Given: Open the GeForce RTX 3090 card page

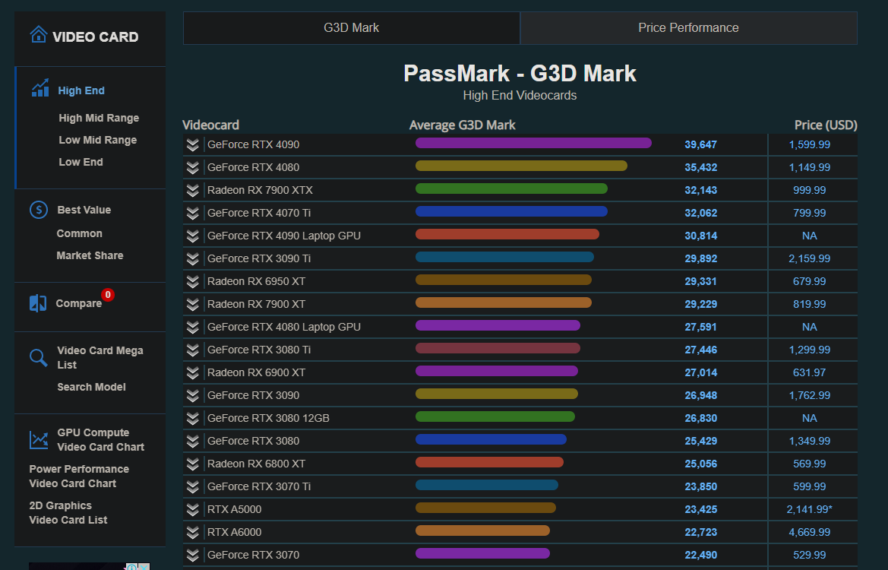Looking at the screenshot, I should (253, 395).
